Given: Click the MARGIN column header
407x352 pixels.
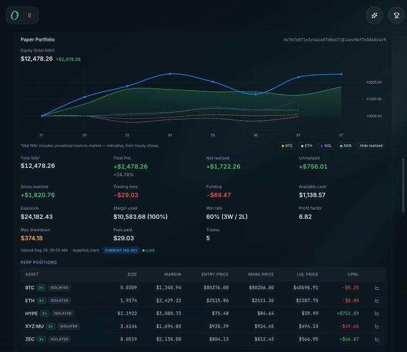Looking at the screenshot, I should pyautogui.click(x=172, y=274).
